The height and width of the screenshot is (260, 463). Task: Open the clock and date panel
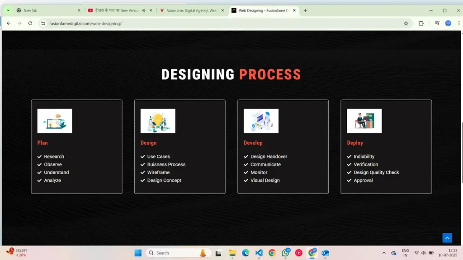pyautogui.click(x=448, y=253)
